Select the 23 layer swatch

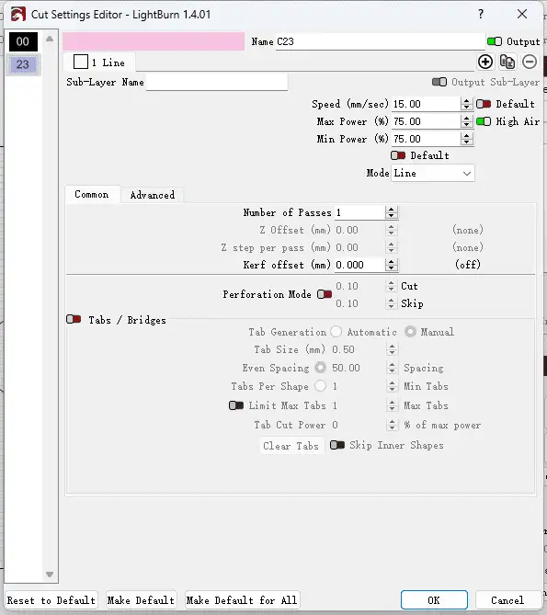click(23, 64)
